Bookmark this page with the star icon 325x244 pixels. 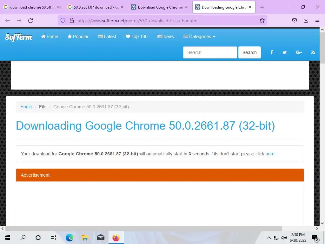[x=262, y=20]
